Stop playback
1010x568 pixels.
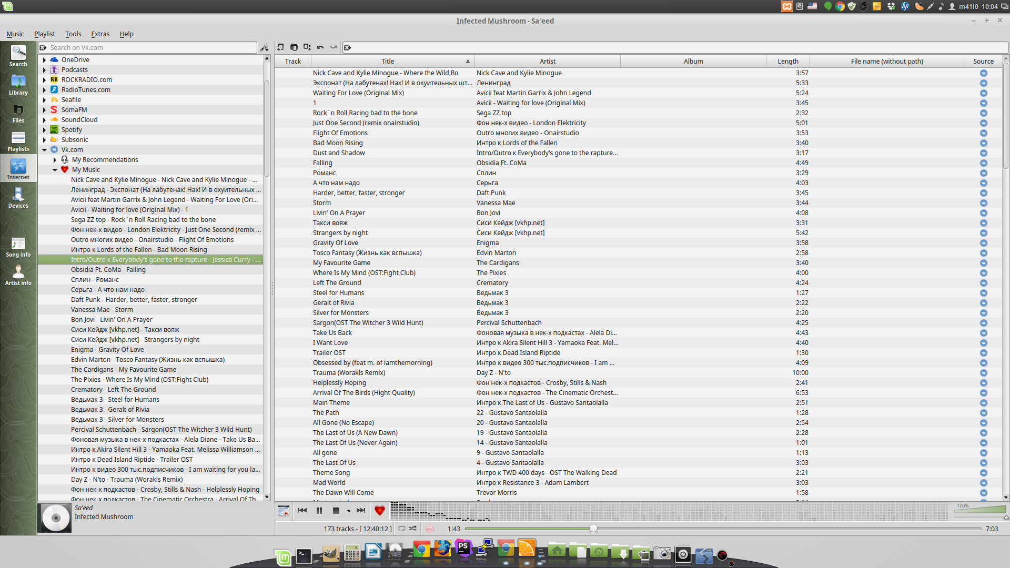pyautogui.click(x=336, y=510)
